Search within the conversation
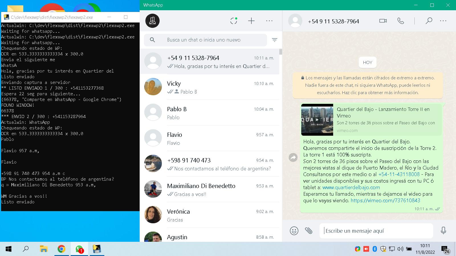 click(429, 21)
